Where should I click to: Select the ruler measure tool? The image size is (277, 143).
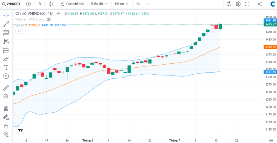[6, 88]
